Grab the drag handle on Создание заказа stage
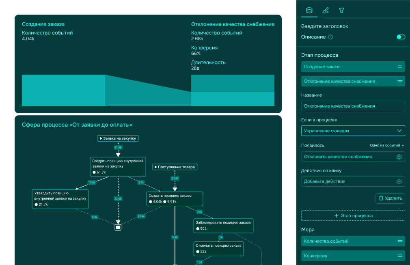This screenshot has height=265, width=410. click(400, 67)
